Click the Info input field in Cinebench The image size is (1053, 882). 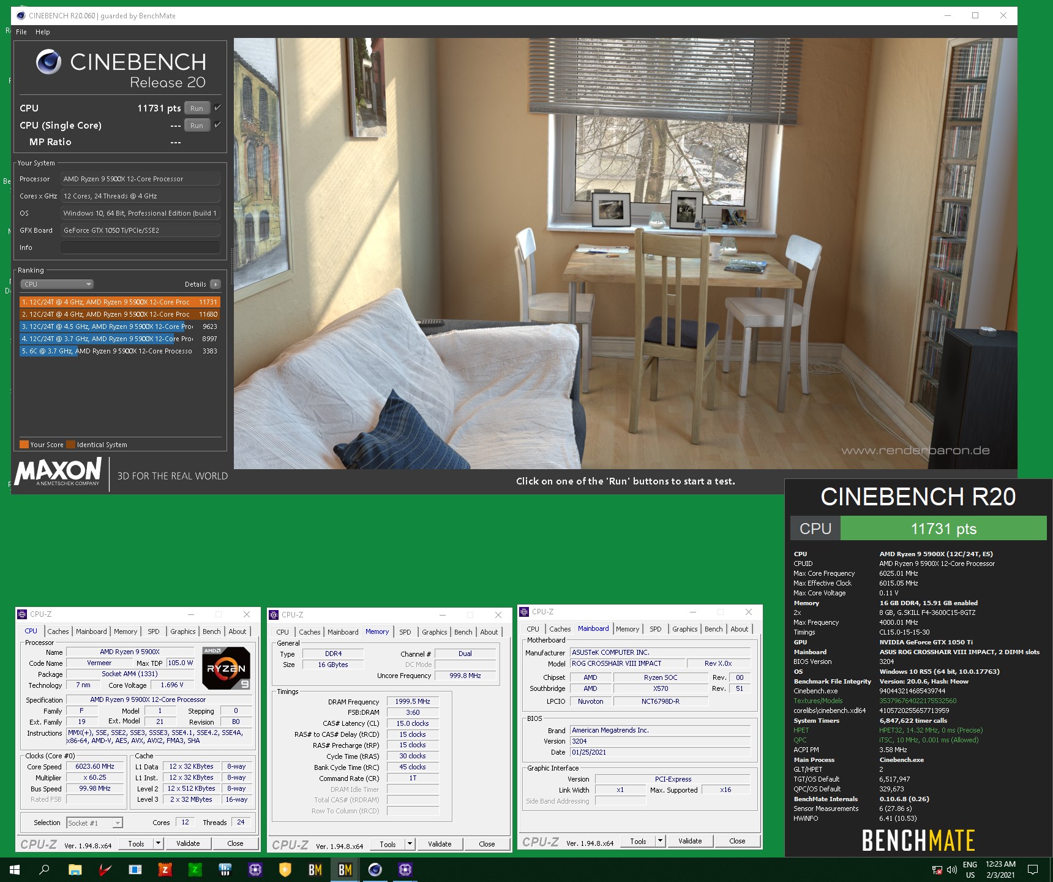click(x=140, y=247)
